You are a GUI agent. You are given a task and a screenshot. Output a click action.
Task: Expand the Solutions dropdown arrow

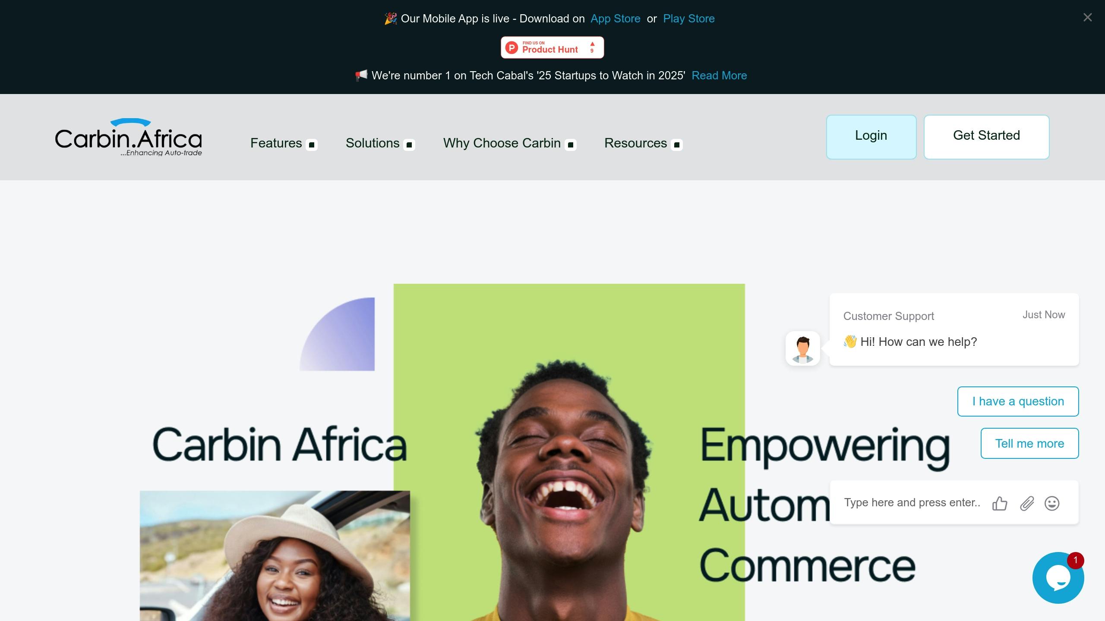[409, 144]
